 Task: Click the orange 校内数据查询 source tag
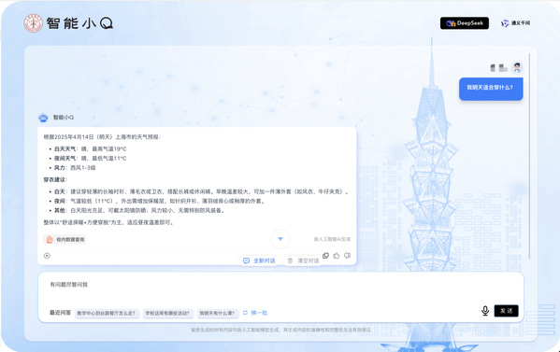[x=65, y=239]
